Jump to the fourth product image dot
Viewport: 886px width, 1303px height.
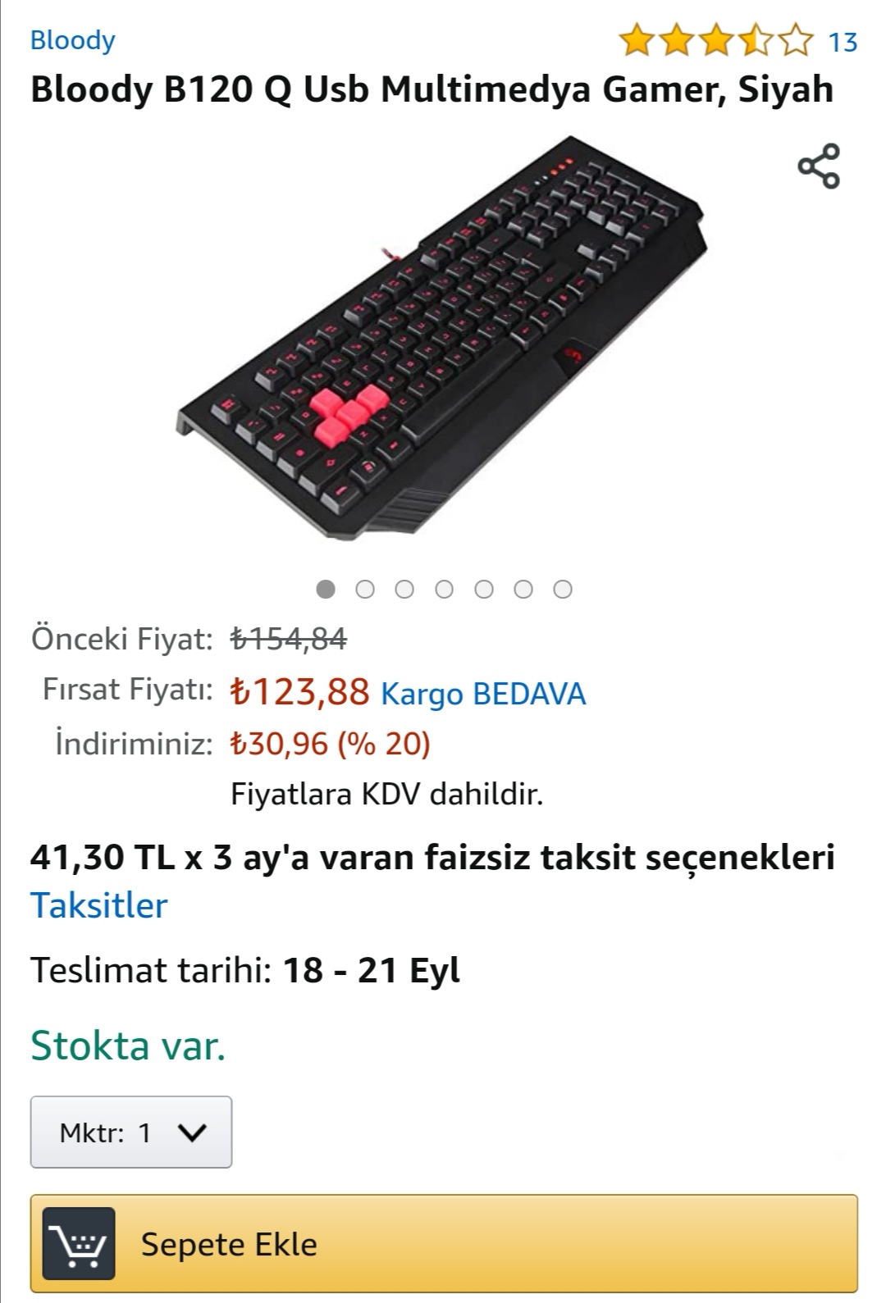point(444,589)
